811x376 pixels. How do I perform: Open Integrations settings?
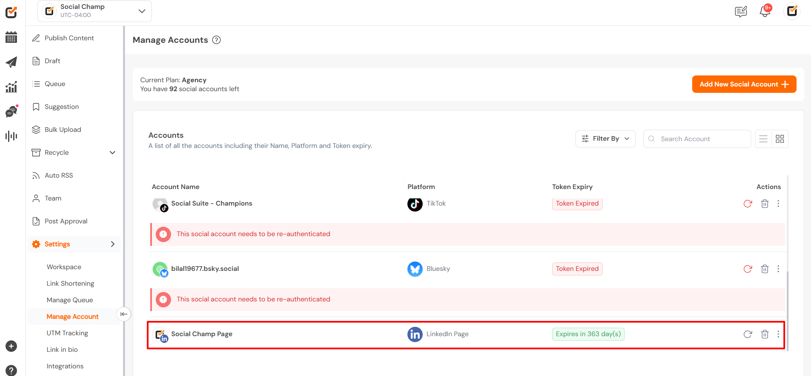[x=65, y=366]
